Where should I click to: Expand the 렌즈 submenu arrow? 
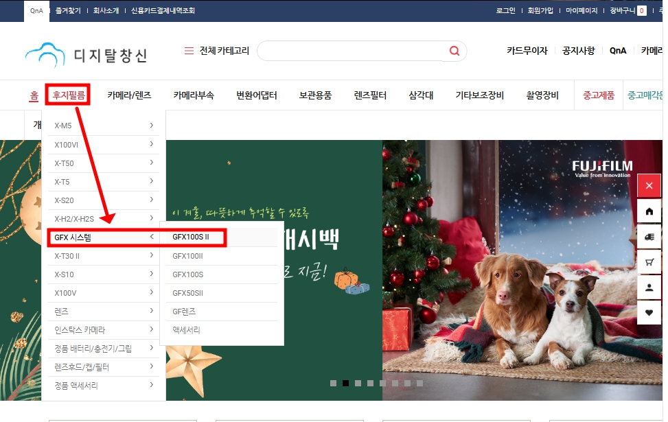click(x=151, y=311)
